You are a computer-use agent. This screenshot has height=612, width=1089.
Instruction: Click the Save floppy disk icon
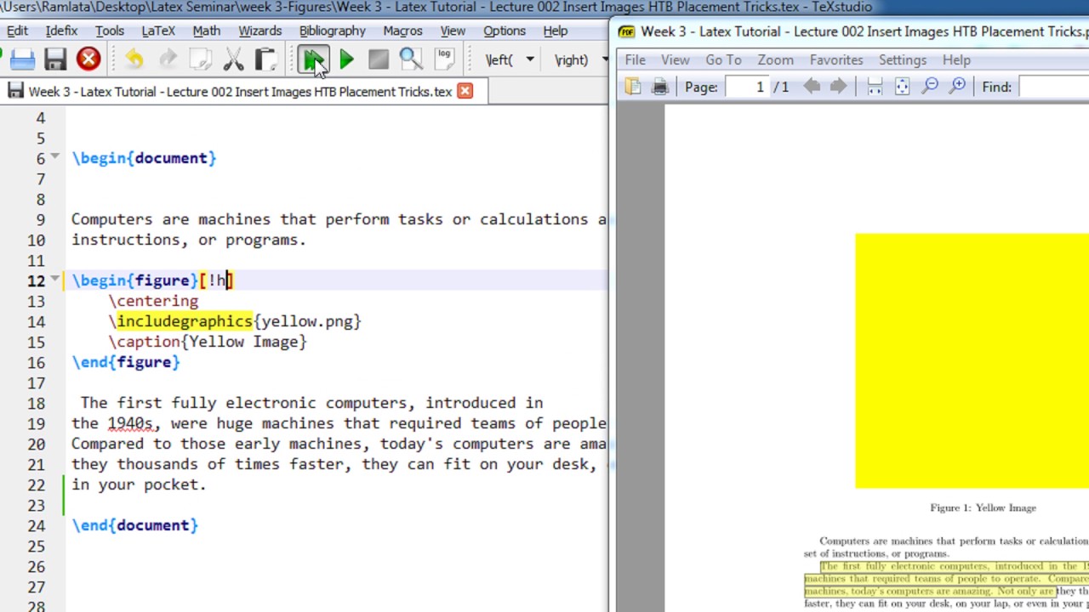pos(55,59)
